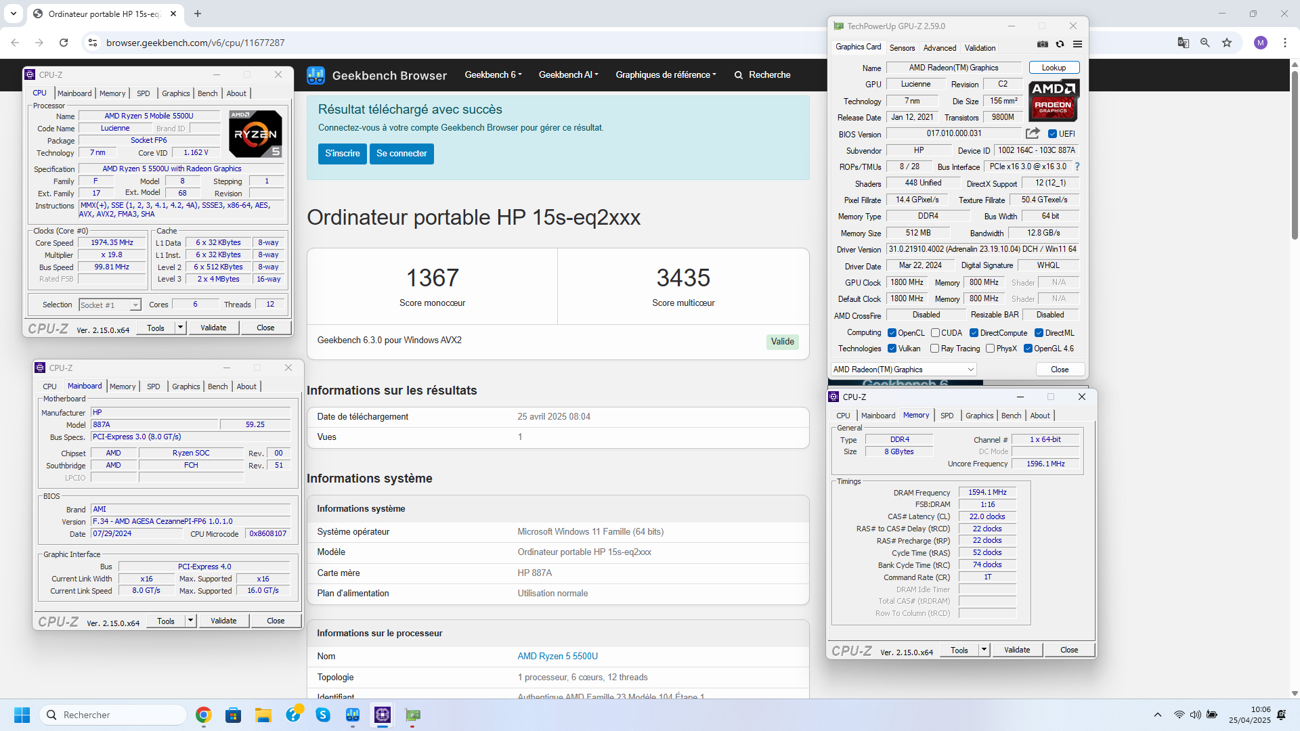
Task: Toggle the OpenGL 4.6 checkbox
Action: tap(1028, 349)
